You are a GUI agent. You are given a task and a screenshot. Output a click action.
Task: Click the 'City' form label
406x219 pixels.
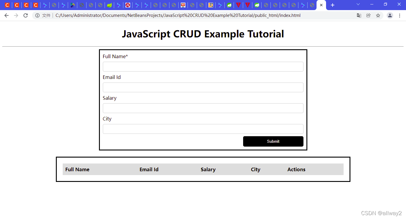tap(107, 119)
